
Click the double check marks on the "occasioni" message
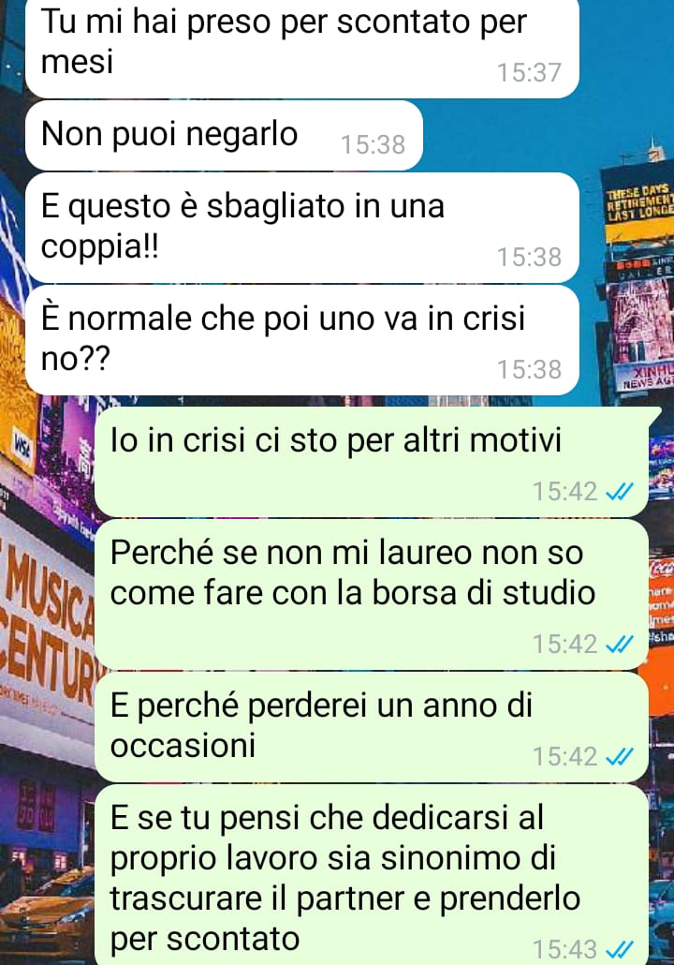[620, 756]
